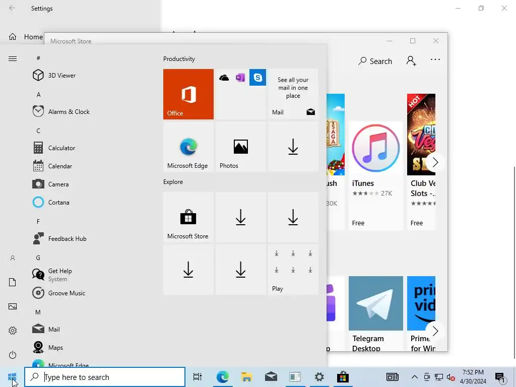Open Microsoft Edge from the taskbar
This screenshot has width=516, height=387.
[x=222, y=377]
